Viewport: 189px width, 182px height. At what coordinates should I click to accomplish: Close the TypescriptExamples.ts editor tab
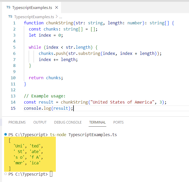(57, 8)
